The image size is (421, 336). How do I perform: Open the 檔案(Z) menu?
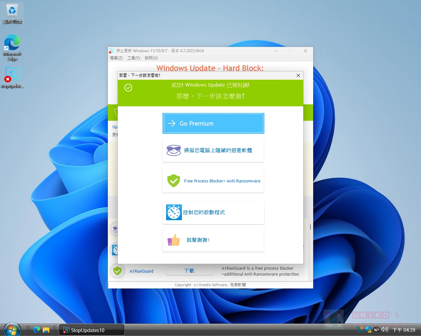tap(116, 58)
